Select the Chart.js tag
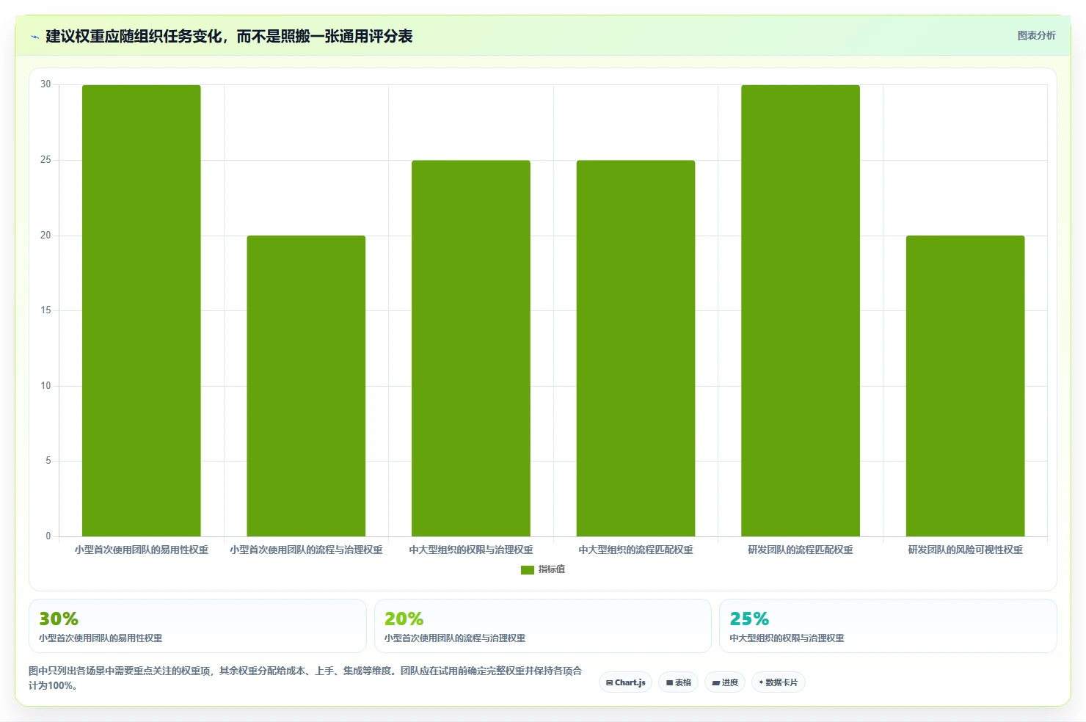Screen dimensions: 1086x722 tap(625, 682)
